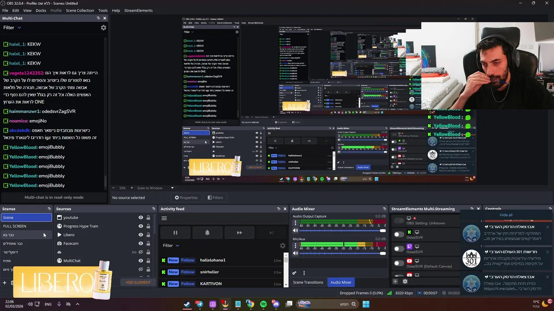554x311 pixels.
Task: Adjust the Mic/Aux volume slider
Action: pyautogui.click(x=341, y=253)
